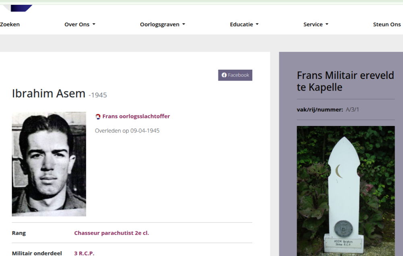The height and width of the screenshot is (256, 403).
Task: Open the Frans oorlogsslachtoffer link
Action: pos(136,116)
